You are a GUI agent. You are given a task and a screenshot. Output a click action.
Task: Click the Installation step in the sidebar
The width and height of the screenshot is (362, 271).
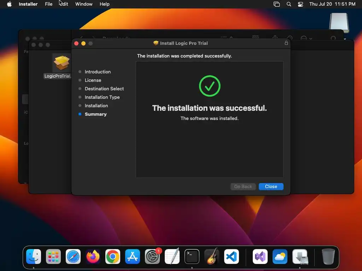96,106
